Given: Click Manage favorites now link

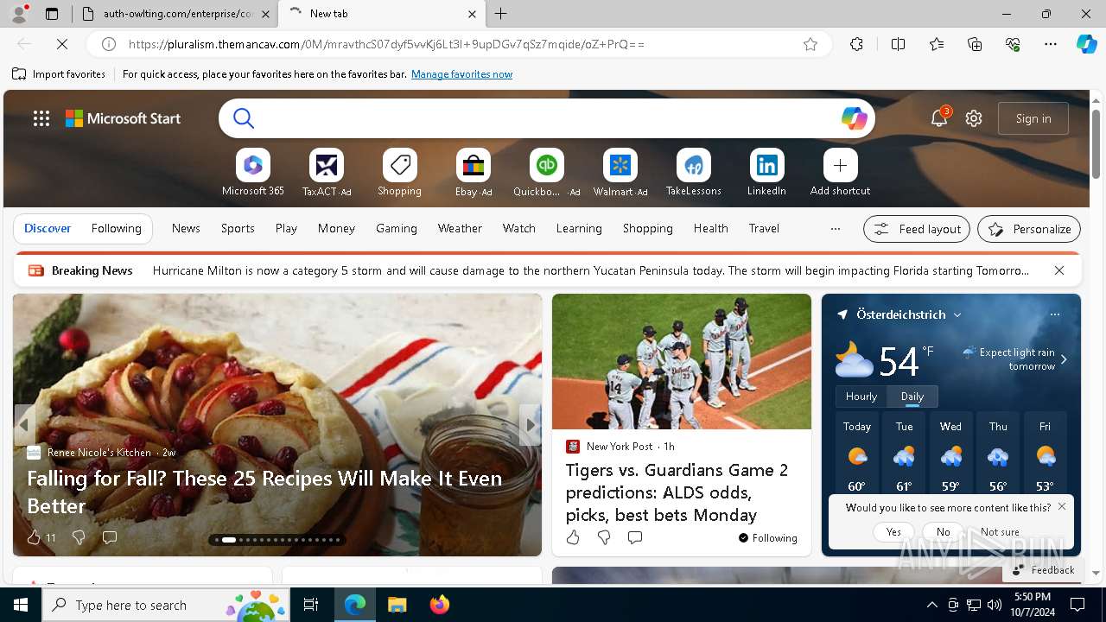Looking at the screenshot, I should pyautogui.click(x=461, y=74).
